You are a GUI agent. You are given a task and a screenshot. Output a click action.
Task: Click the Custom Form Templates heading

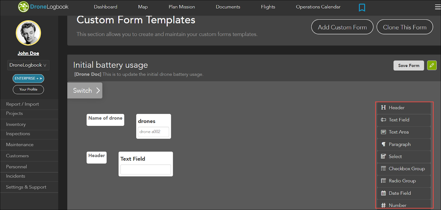pyautogui.click(x=136, y=20)
